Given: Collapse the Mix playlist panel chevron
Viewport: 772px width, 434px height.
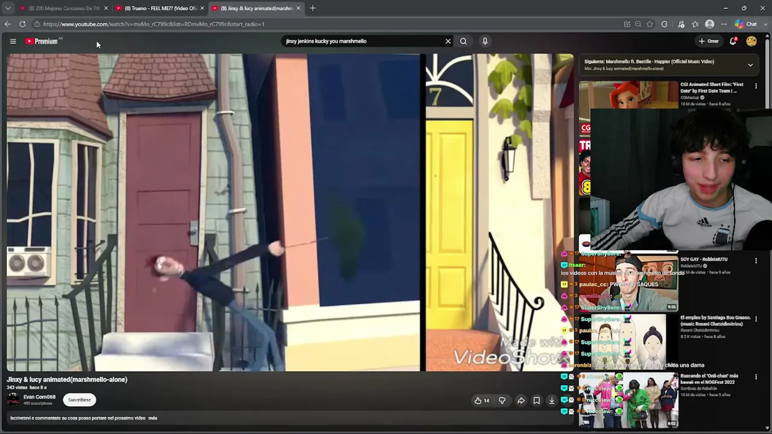Looking at the screenshot, I should pos(750,64).
